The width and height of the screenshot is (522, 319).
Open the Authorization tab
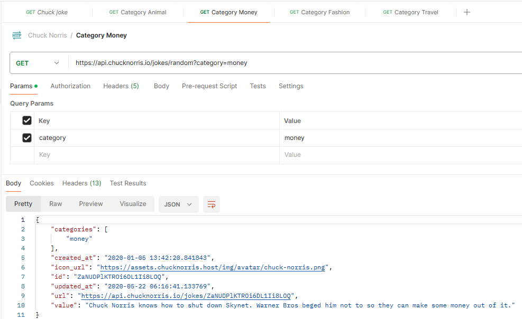click(70, 86)
